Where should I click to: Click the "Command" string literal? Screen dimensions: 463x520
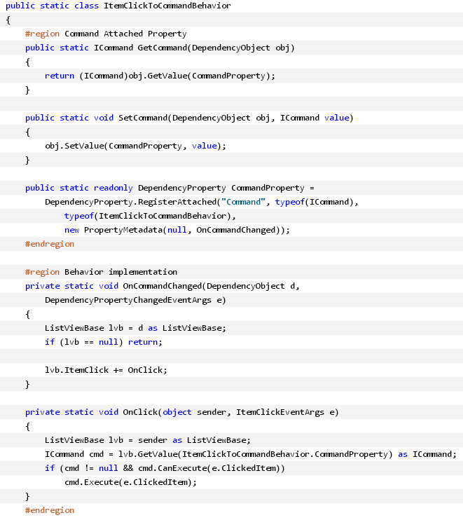point(243,202)
